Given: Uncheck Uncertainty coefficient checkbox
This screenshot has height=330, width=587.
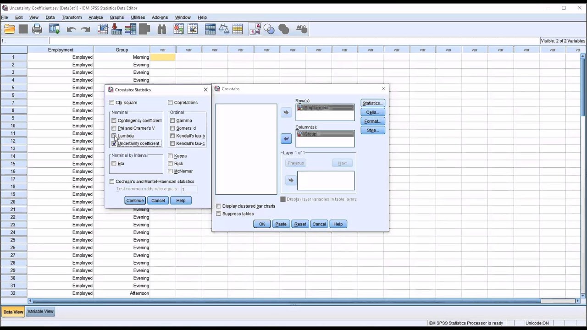Looking at the screenshot, I should (114, 143).
